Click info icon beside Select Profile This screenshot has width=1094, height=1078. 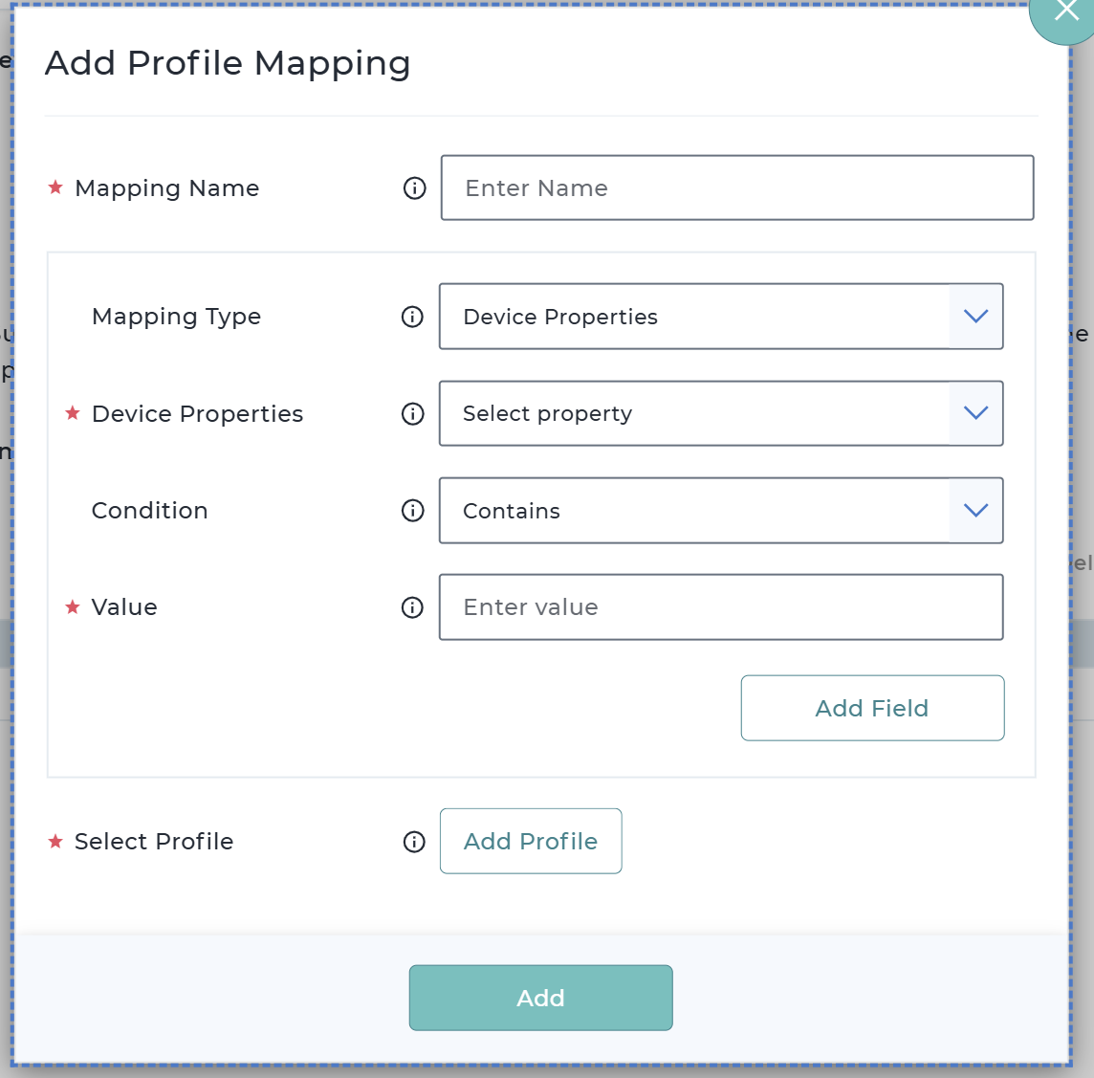pos(414,842)
